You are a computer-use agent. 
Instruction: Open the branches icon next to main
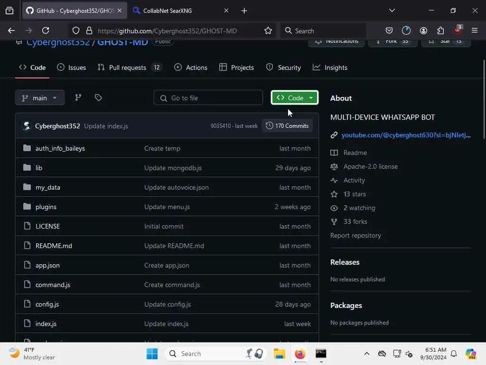pos(78,98)
